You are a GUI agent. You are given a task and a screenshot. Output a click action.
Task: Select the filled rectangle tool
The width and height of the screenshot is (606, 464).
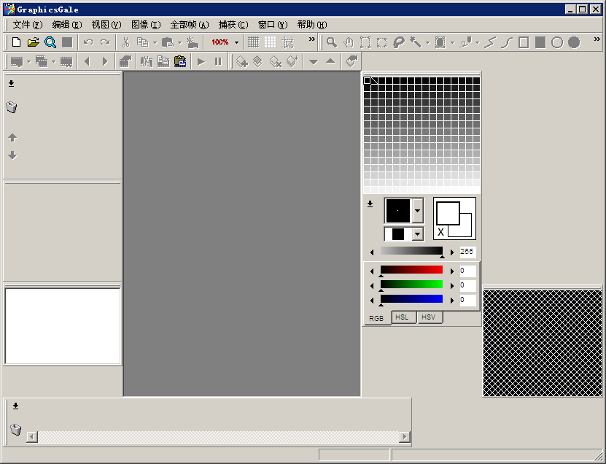point(539,42)
